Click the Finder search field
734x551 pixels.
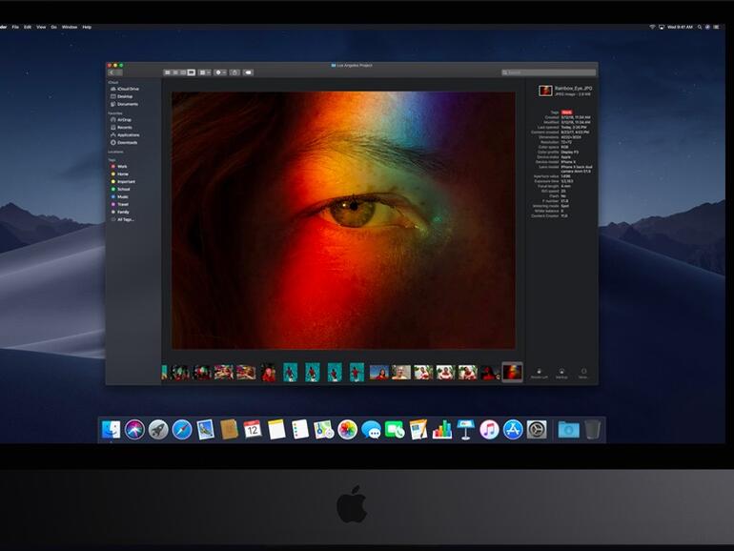click(549, 72)
